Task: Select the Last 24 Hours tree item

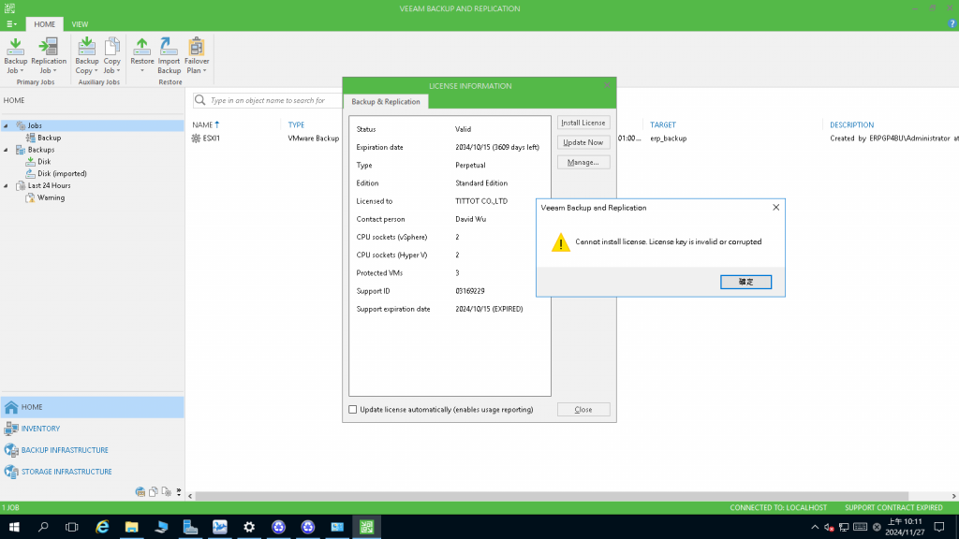Action: [x=49, y=186]
